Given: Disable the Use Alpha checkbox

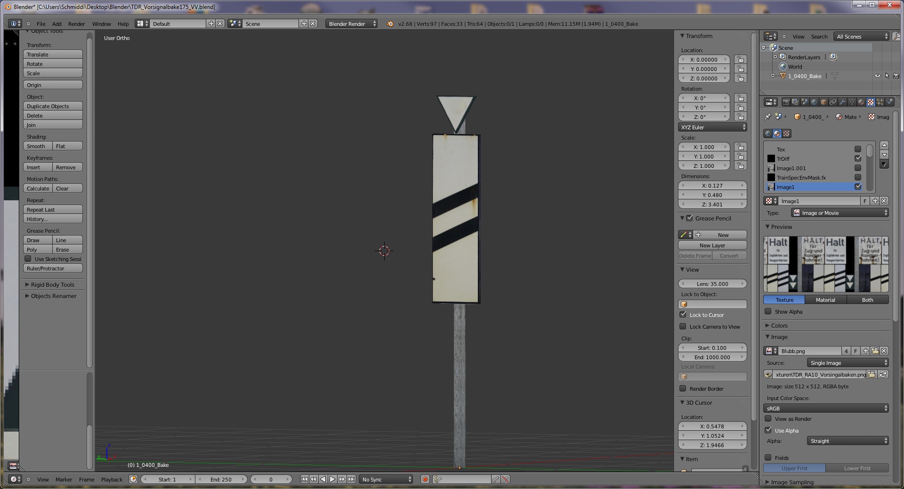Looking at the screenshot, I should point(768,430).
